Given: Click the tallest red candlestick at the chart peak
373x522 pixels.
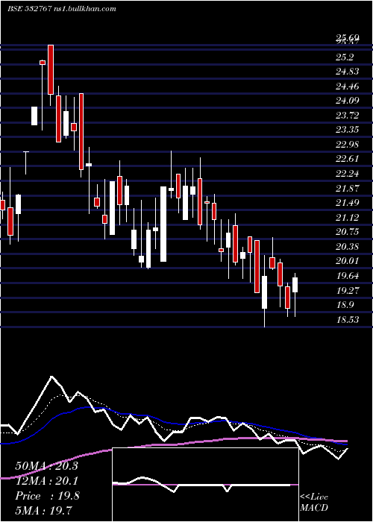Looking at the screenshot, I should (x=51, y=69).
